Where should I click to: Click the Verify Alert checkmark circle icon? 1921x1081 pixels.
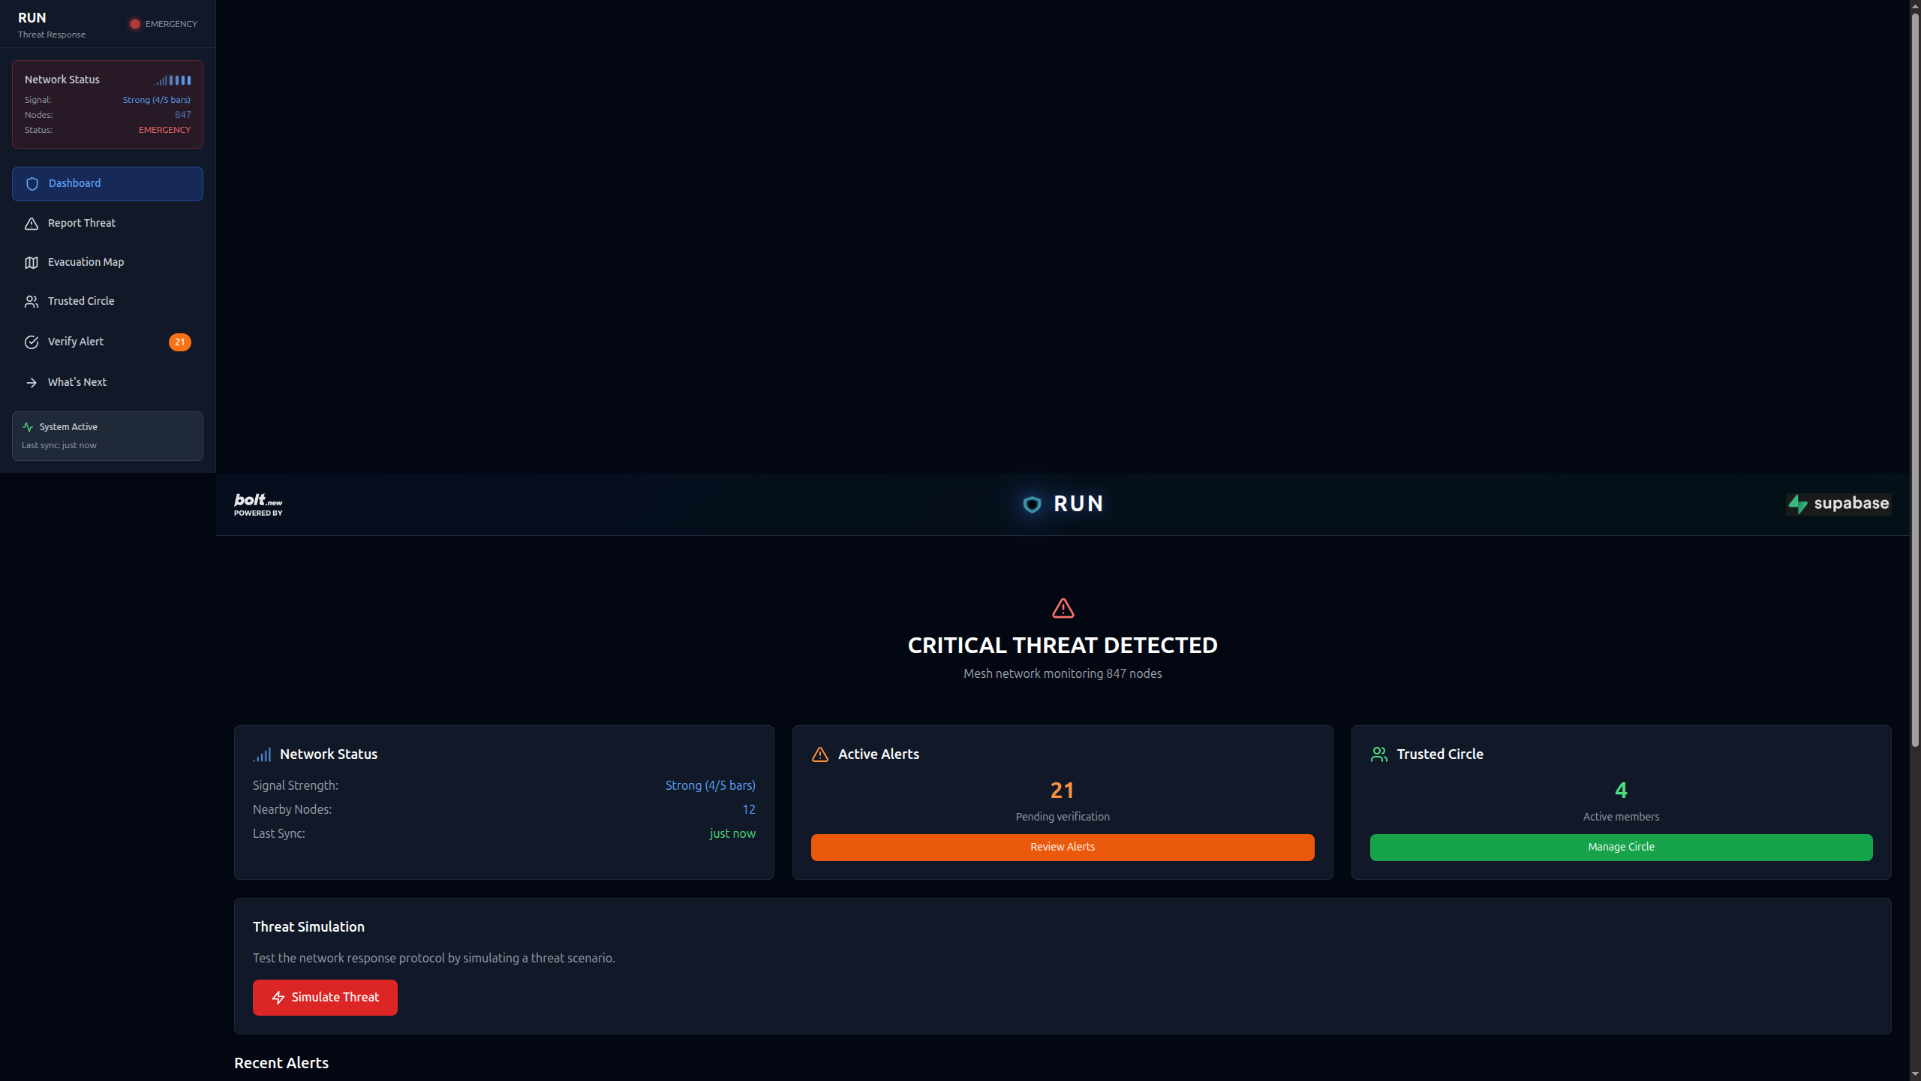(32, 342)
